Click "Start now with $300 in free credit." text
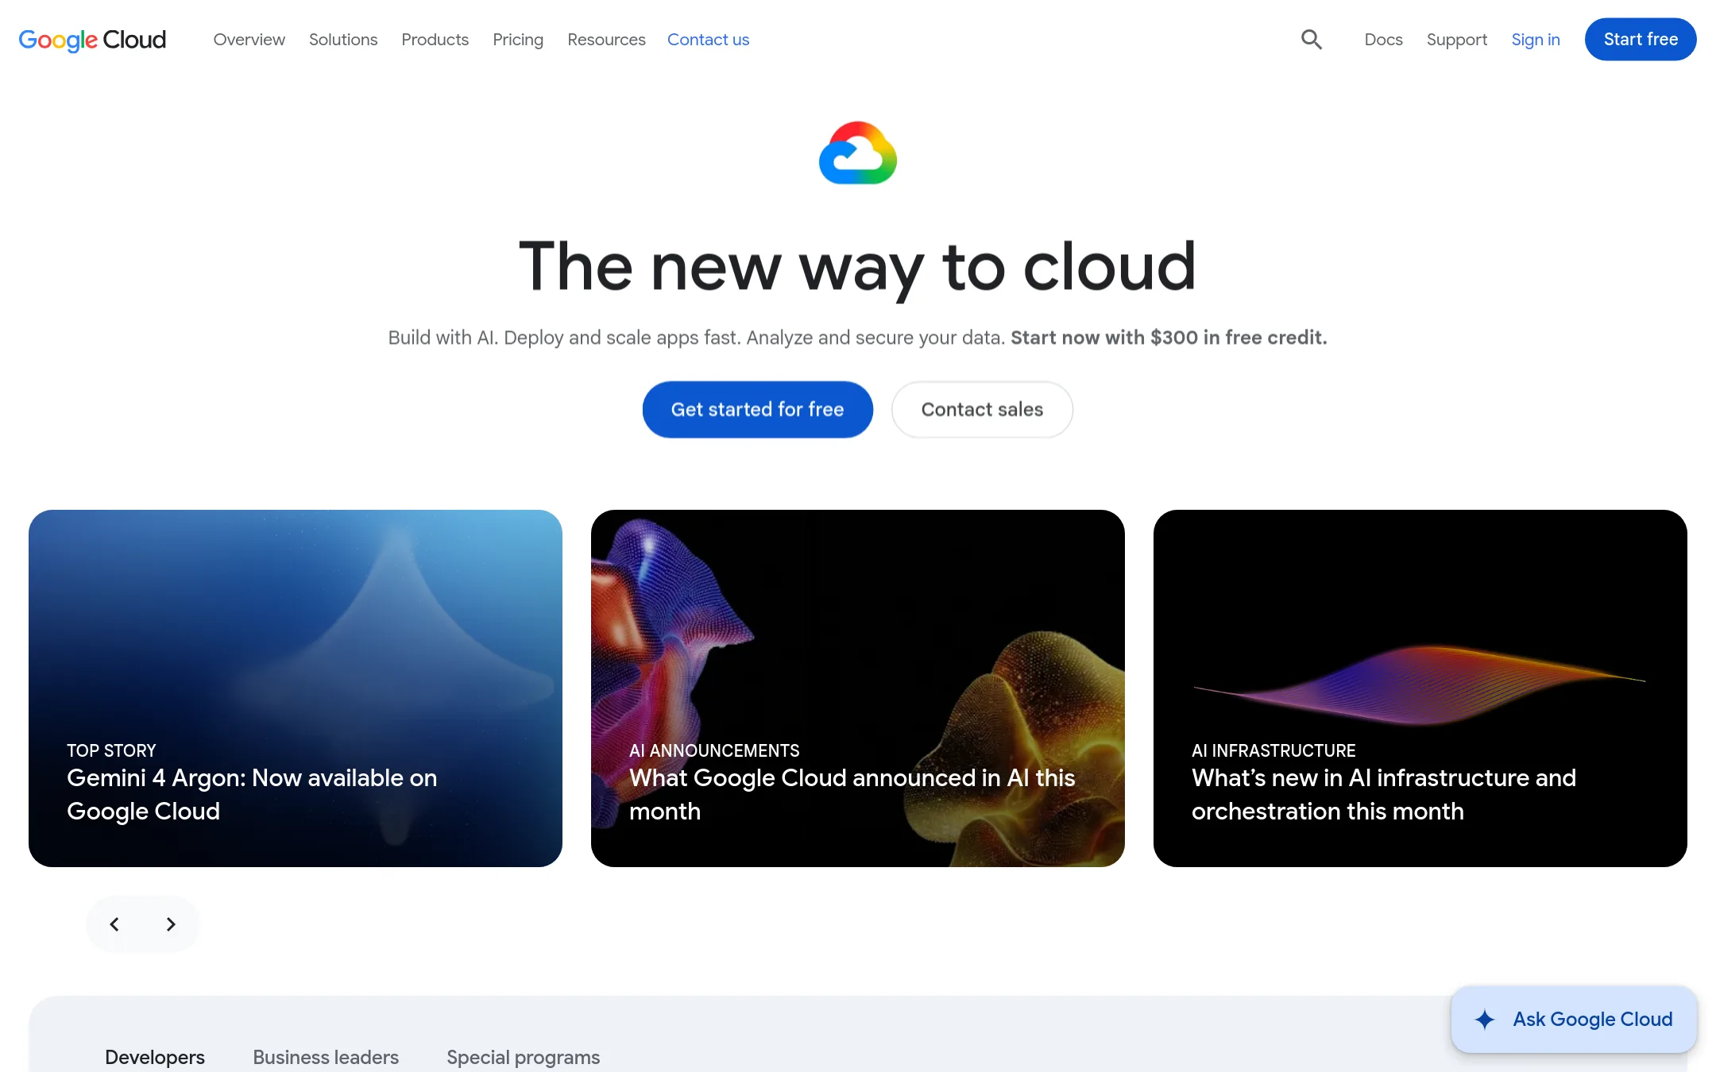 click(1169, 337)
